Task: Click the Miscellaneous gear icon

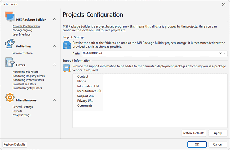Action: [10, 98]
